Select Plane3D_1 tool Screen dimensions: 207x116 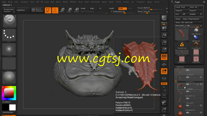[182, 60]
